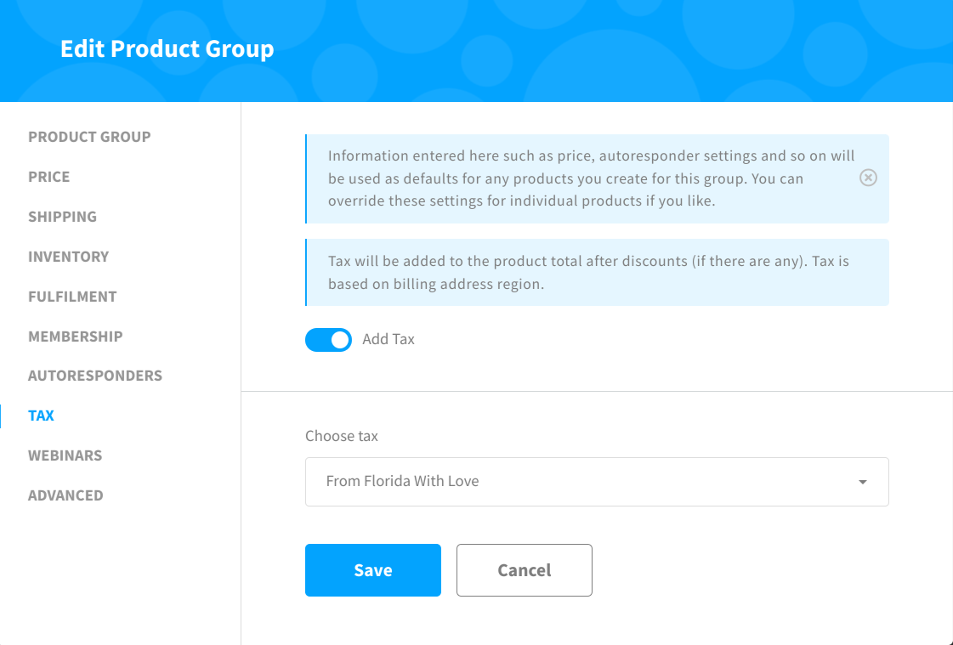This screenshot has width=953, height=645.
Task: Select the active Tax sidebar item
Action: 42,416
